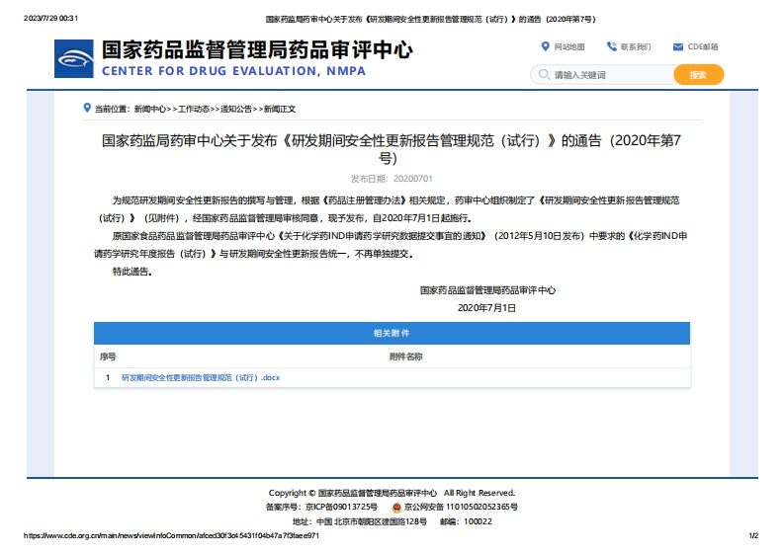Select 通知公告 in the breadcrumb

pyautogui.click(x=235, y=109)
